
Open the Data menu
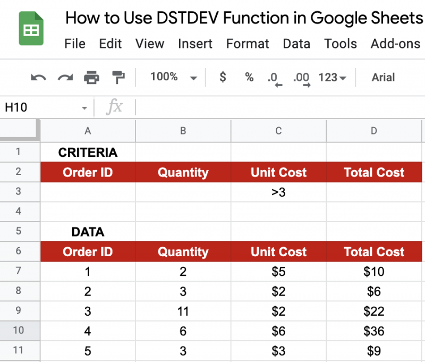click(x=296, y=44)
